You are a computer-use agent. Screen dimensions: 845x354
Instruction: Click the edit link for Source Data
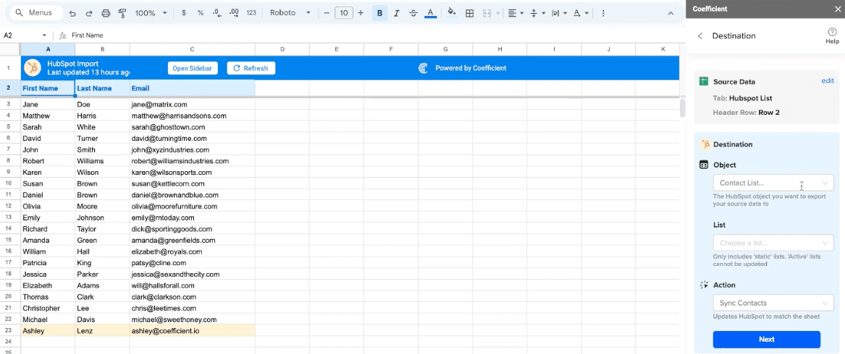pyautogui.click(x=827, y=81)
